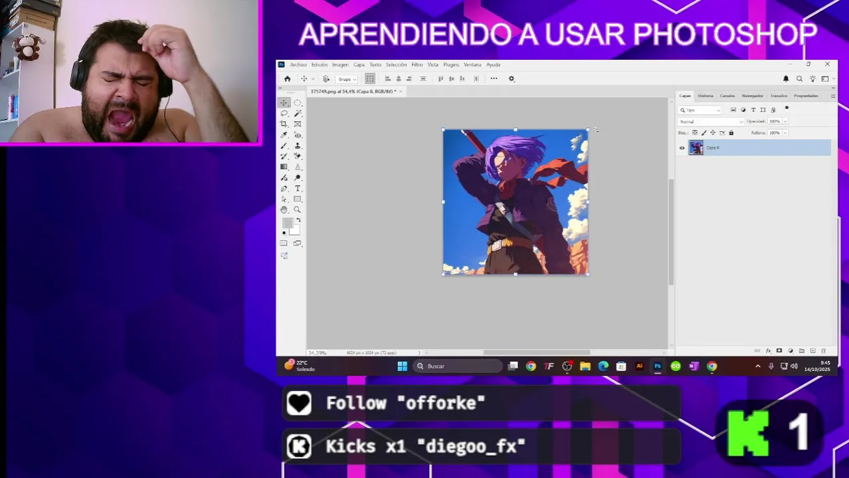Screen dimensions: 849x478
Task: Toggle lock position icon
Action: pyautogui.click(x=713, y=133)
